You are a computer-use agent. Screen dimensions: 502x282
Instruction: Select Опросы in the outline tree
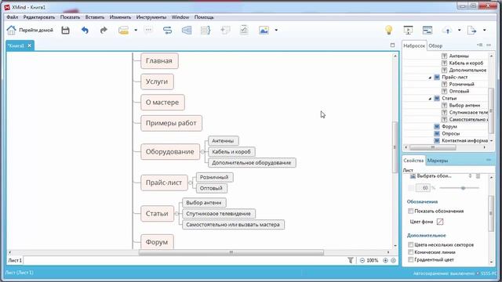tap(450, 134)
